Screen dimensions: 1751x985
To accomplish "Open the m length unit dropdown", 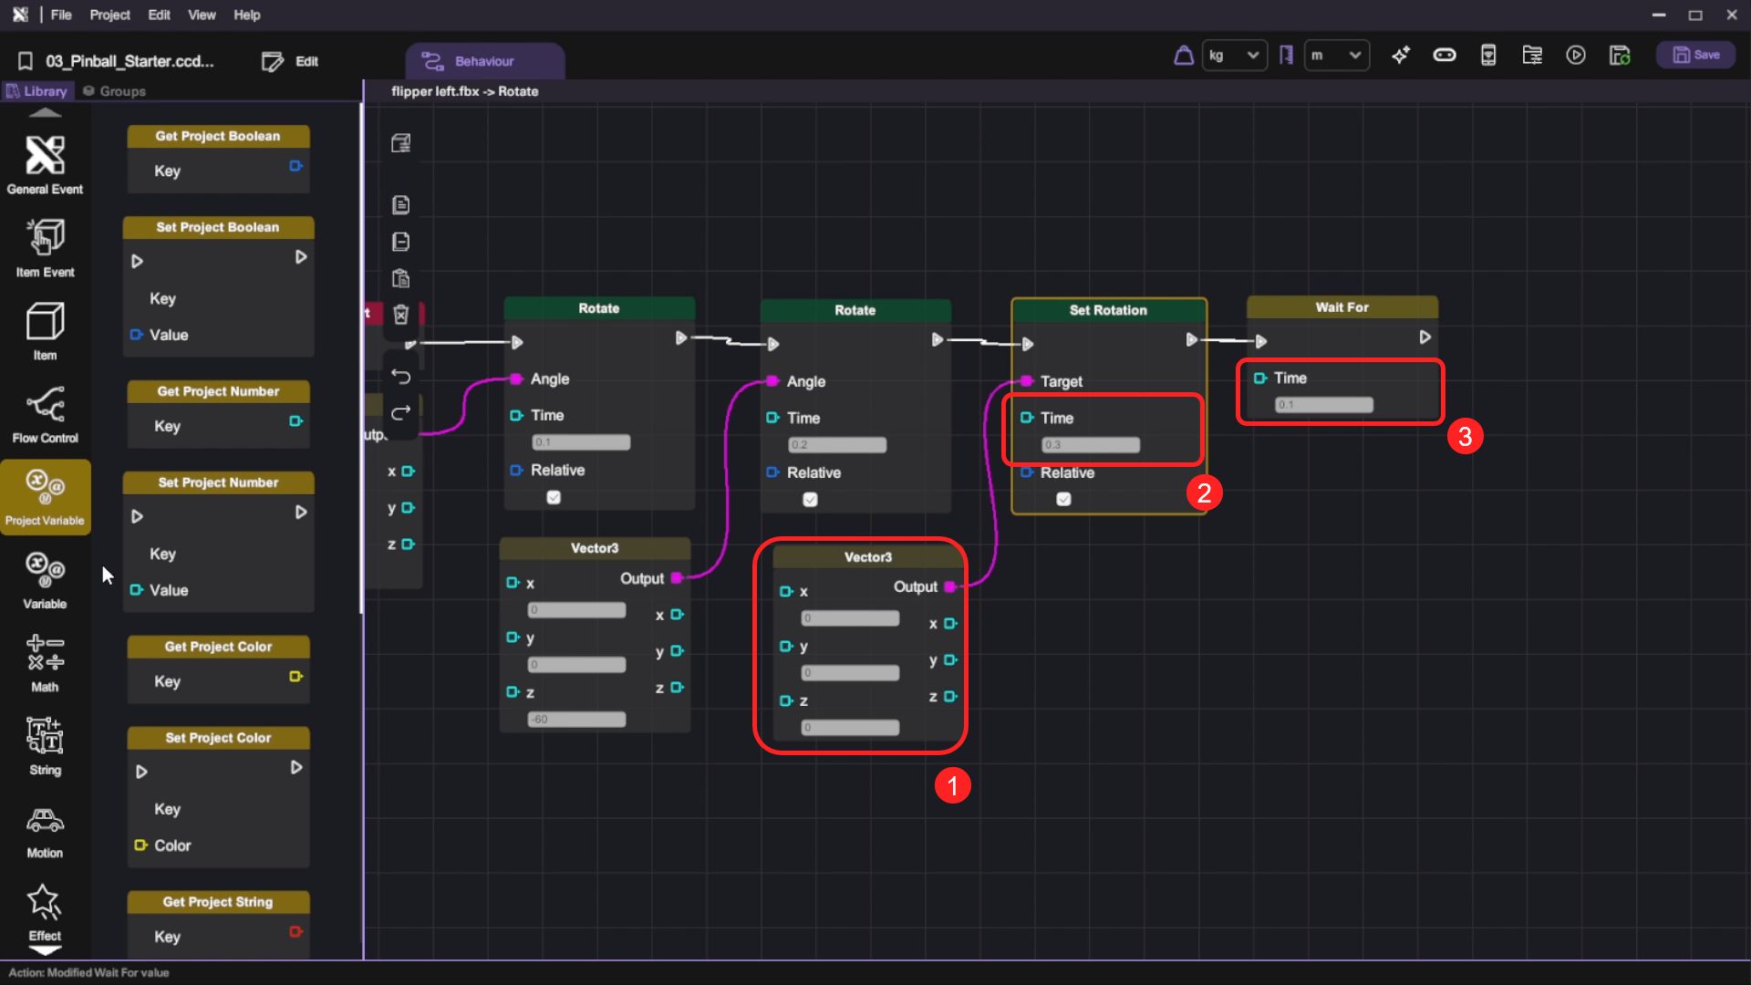I will [1336, 56].
